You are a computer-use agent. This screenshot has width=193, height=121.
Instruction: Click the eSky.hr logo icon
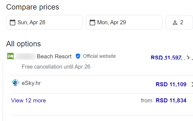(16, 83)
